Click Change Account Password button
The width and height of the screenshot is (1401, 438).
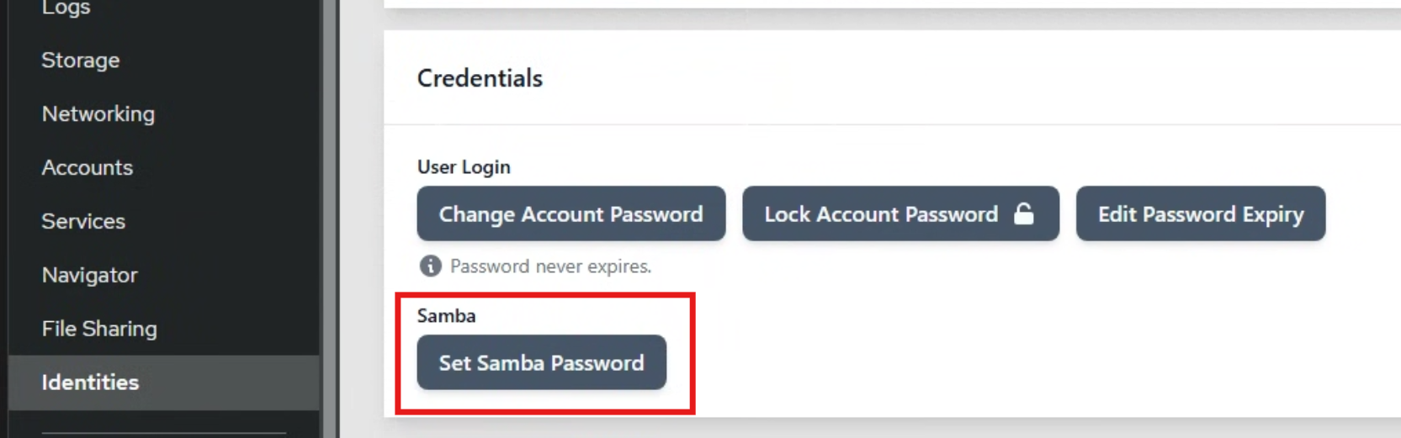[571, 214]
